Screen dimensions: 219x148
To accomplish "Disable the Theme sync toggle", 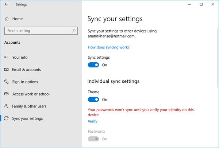I will pyautogui.click(x=93, y=100).
